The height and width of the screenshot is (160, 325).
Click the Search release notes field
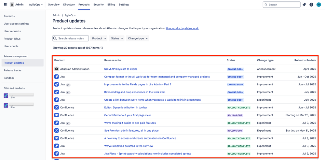71,38
